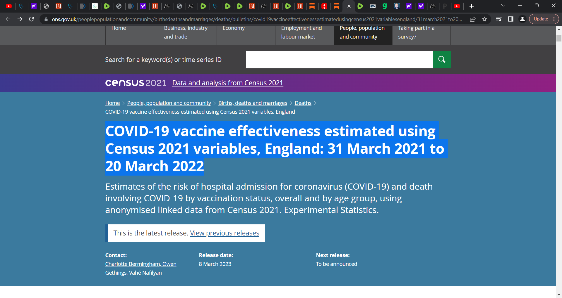This screenshot has height=298, width=562.
Task: Switch to the white and teal pattern tab
Action: click(95, 6)
